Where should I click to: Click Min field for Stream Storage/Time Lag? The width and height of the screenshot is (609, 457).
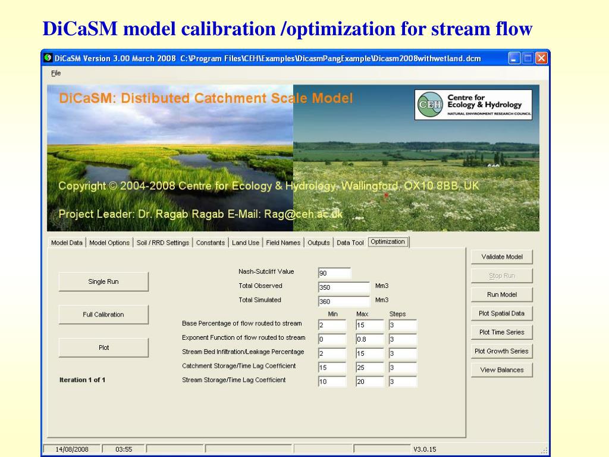332,381
